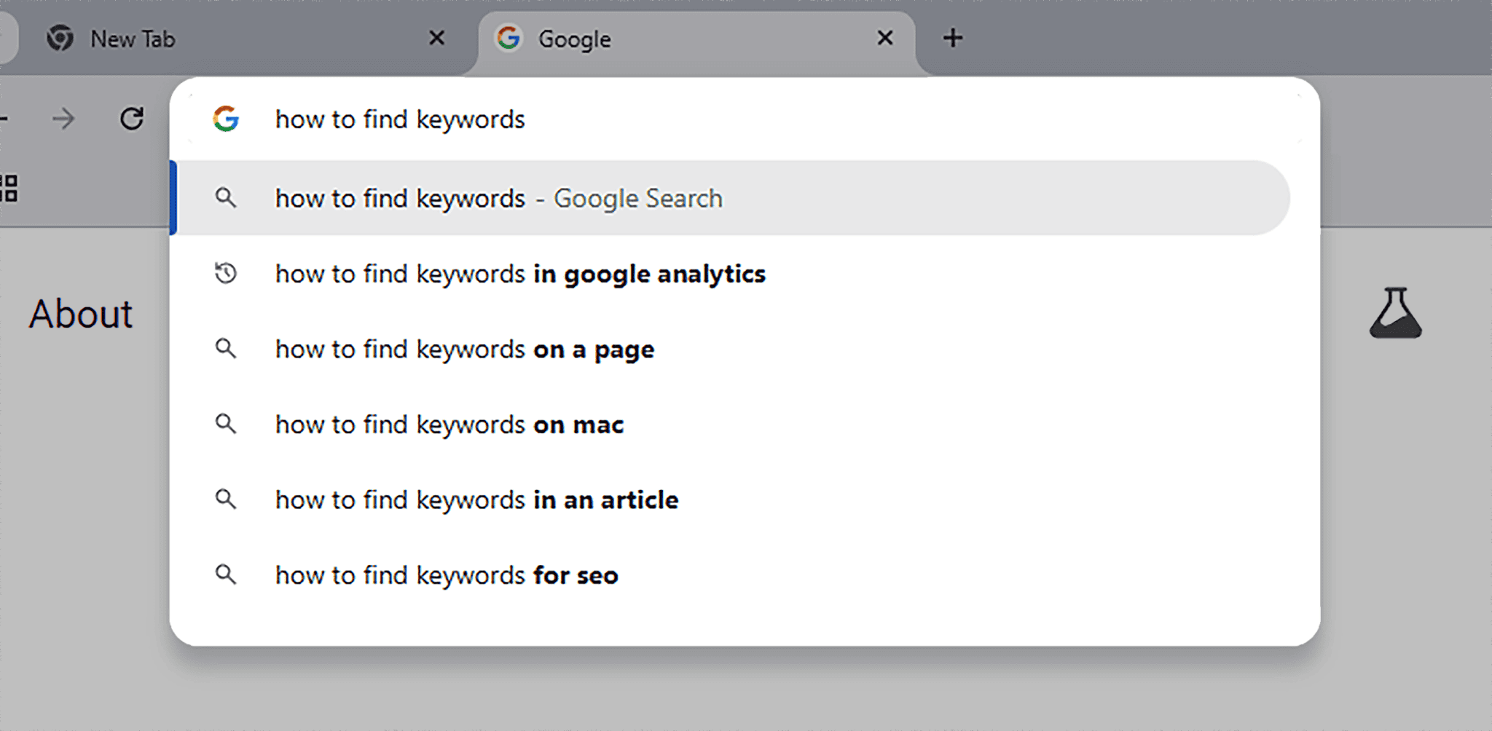
Task: Click the forward navigation arrow
Action: (63, 119)
